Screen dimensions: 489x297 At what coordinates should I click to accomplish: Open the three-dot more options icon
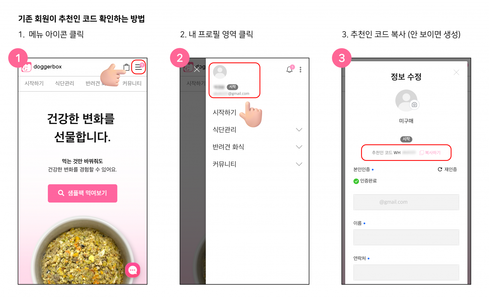point(301,70)
